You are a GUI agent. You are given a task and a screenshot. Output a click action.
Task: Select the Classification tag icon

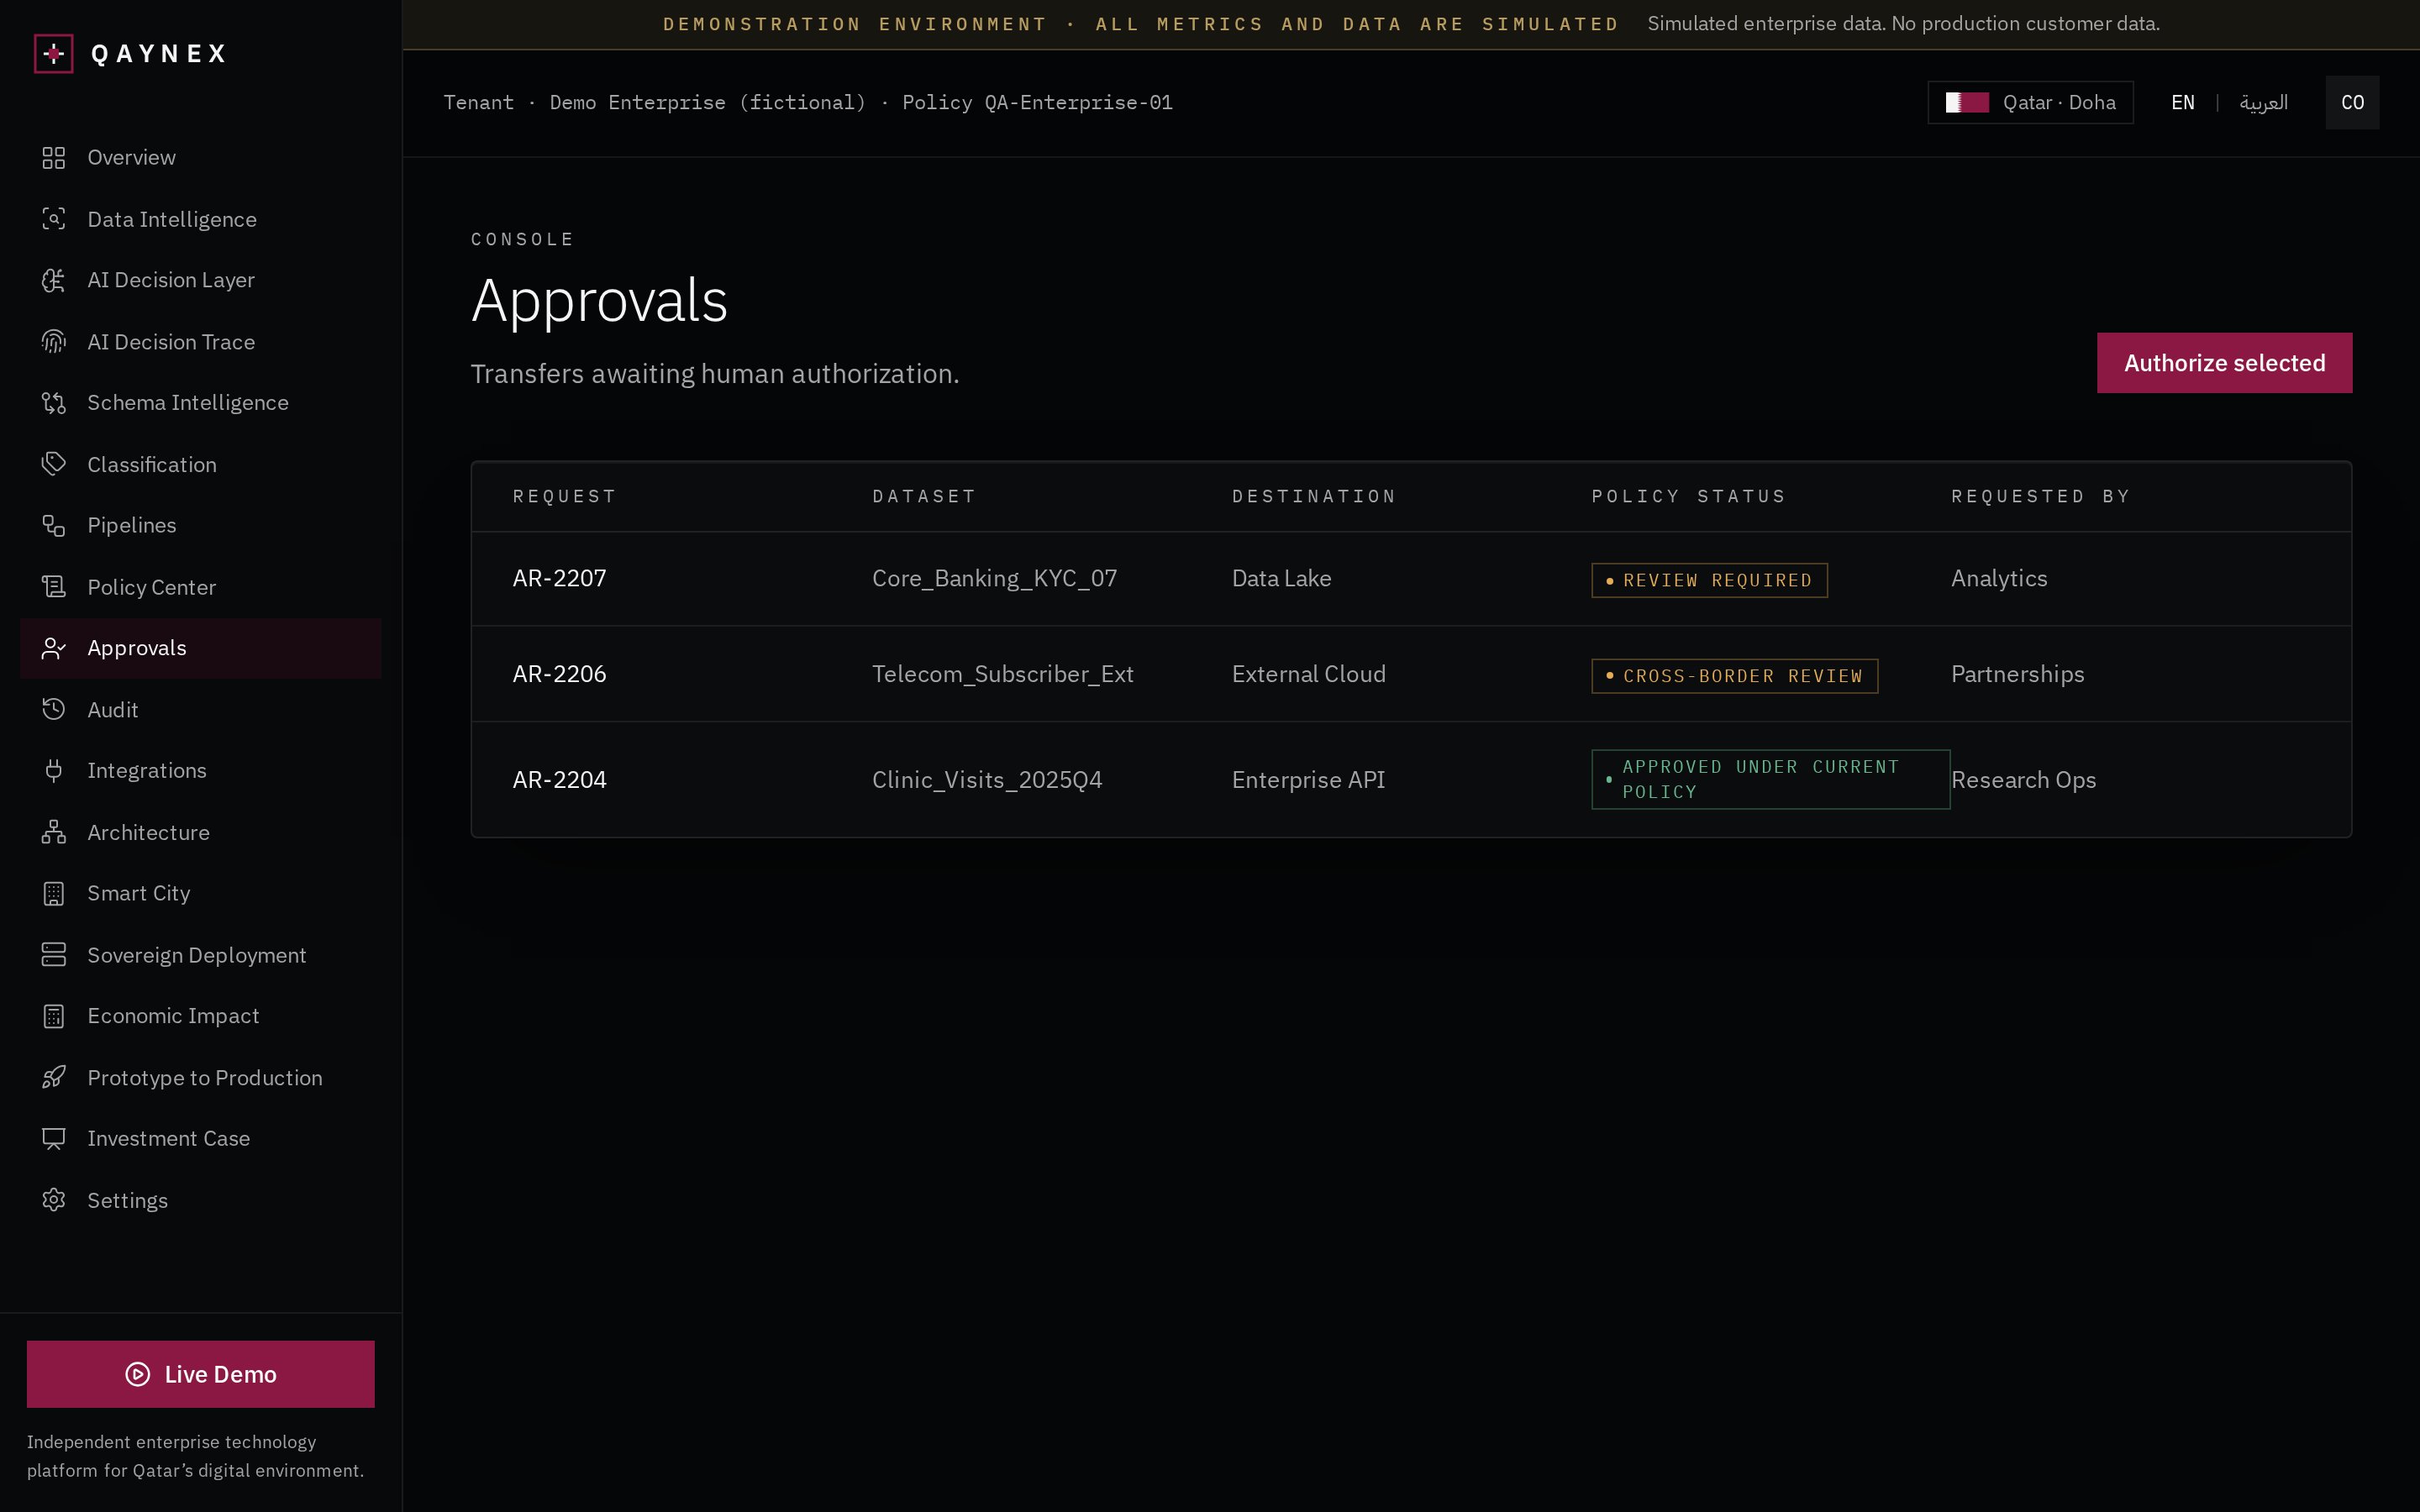[54, 464]
